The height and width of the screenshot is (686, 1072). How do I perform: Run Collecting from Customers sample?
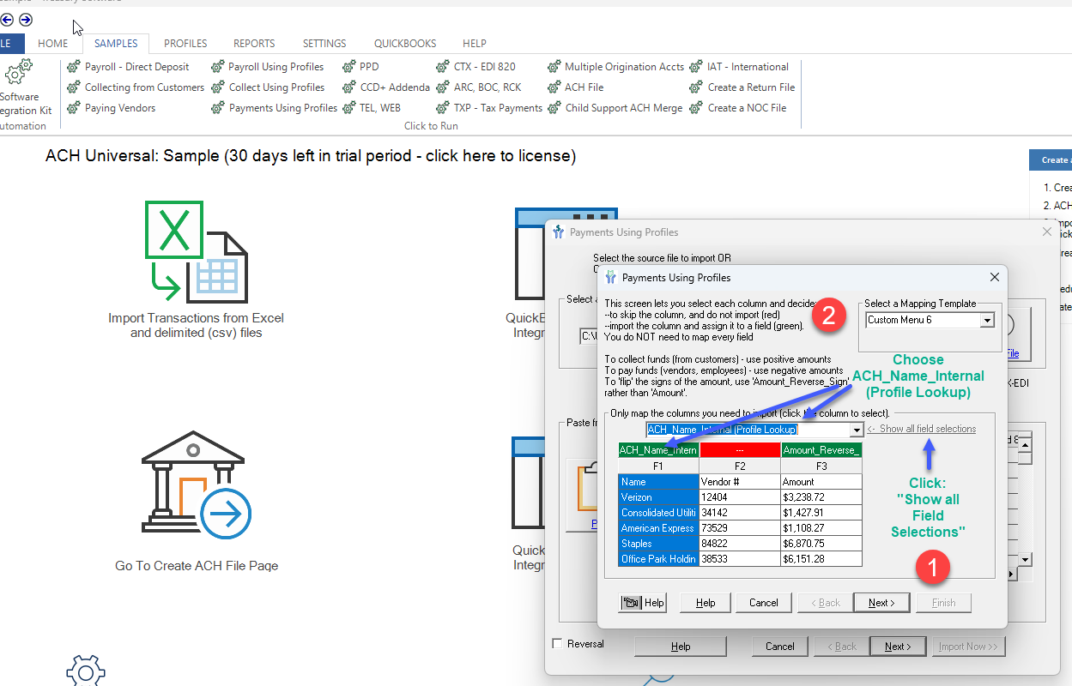click(136, 87)
